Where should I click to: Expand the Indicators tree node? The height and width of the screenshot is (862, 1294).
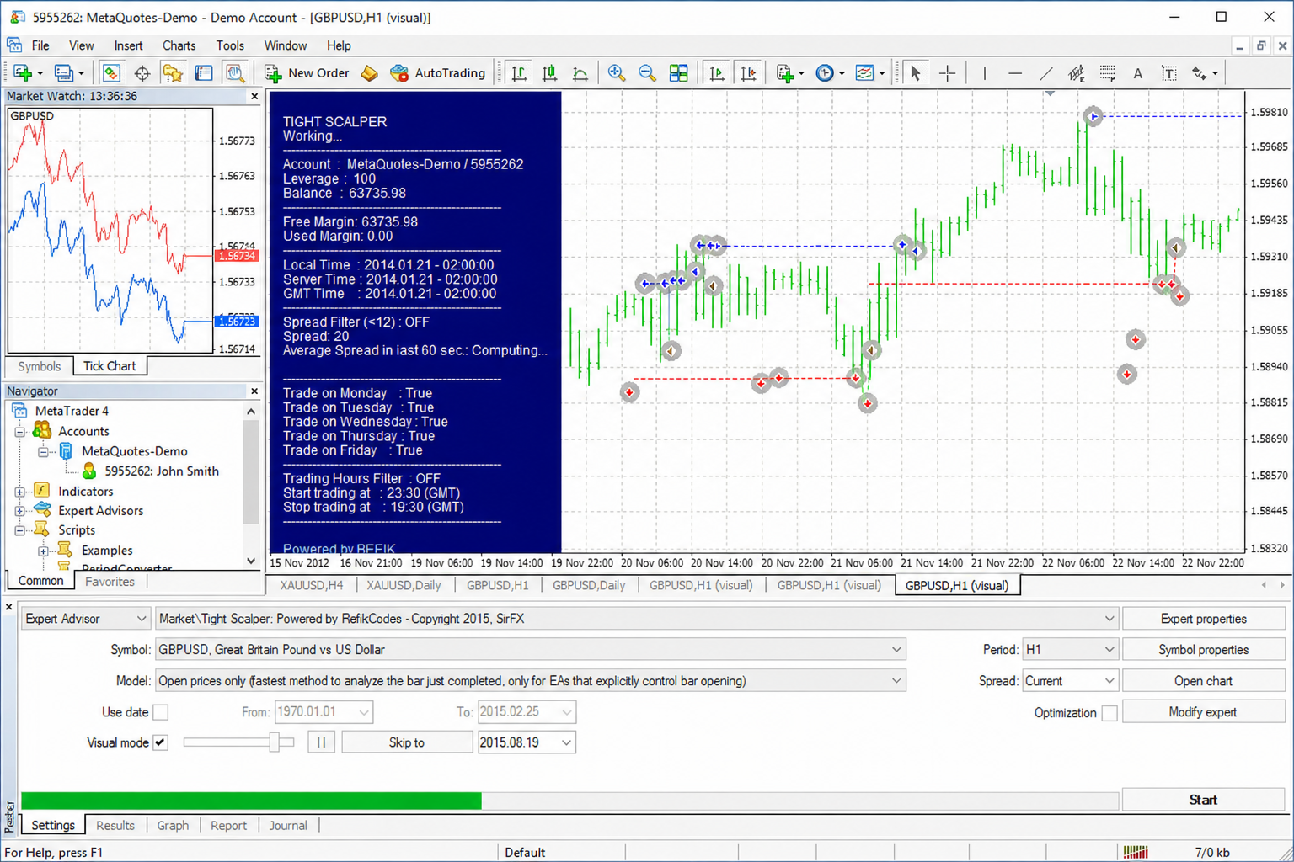[20, 492]
